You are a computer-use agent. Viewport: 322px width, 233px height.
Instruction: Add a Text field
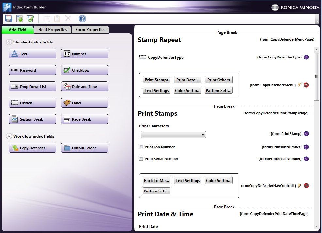[x=32, y=54]
